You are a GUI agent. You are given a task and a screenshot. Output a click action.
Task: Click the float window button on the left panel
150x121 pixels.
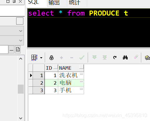pos(8,1)
